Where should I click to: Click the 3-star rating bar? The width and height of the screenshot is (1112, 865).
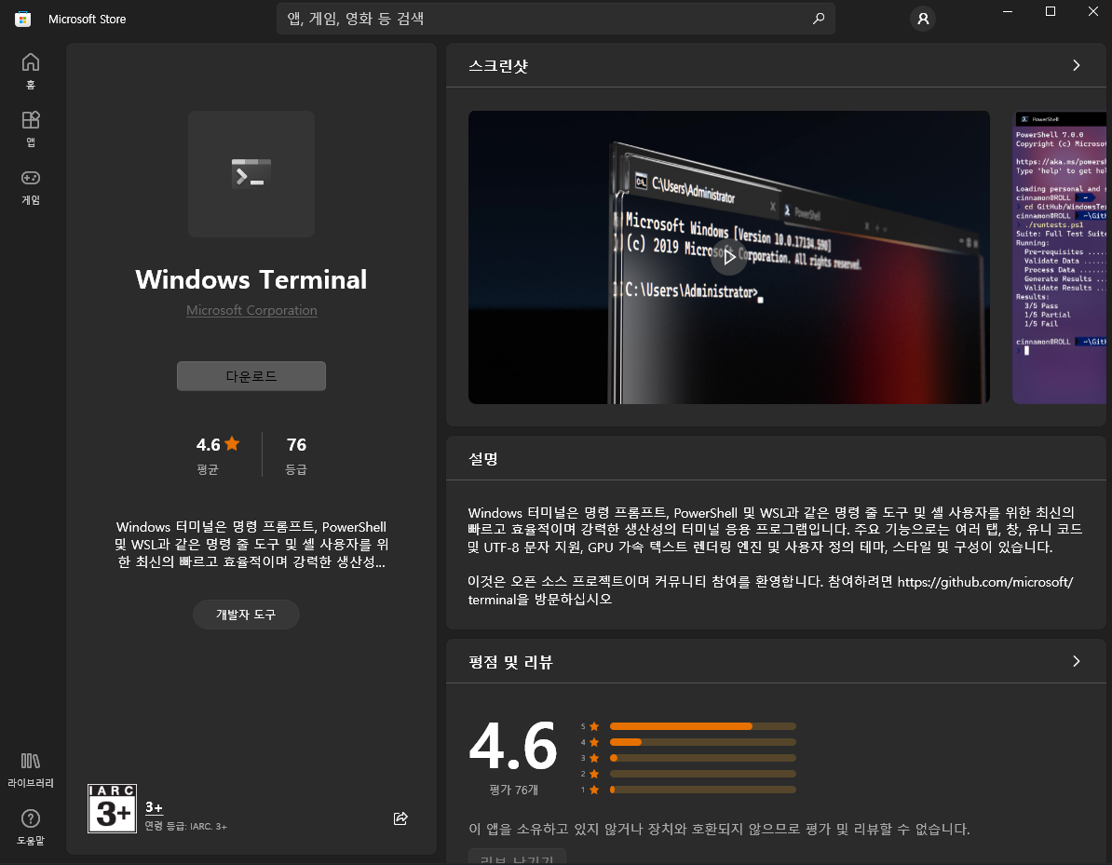[x=703, y=758]
